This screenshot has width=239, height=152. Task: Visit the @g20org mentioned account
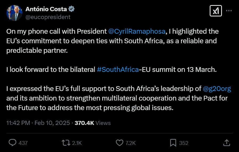coord(217,89)
